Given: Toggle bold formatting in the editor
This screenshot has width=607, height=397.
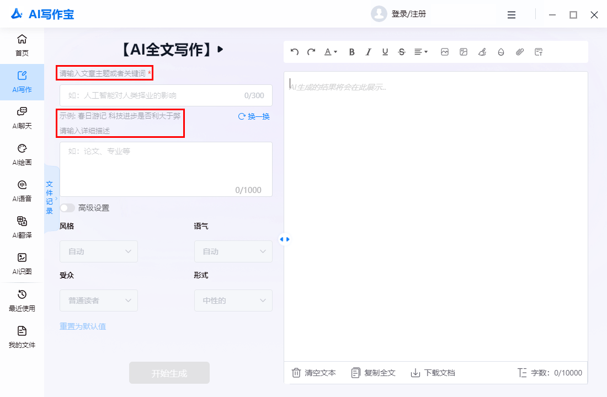Looking at the screenshot, I should (x=352, y=51).
